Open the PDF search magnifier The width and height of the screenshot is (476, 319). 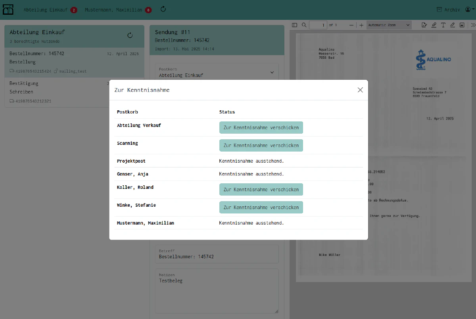click(x=304, y=25)
